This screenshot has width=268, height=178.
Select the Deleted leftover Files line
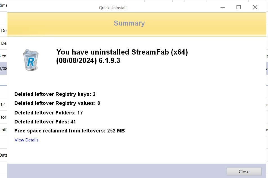pos(45,122)
